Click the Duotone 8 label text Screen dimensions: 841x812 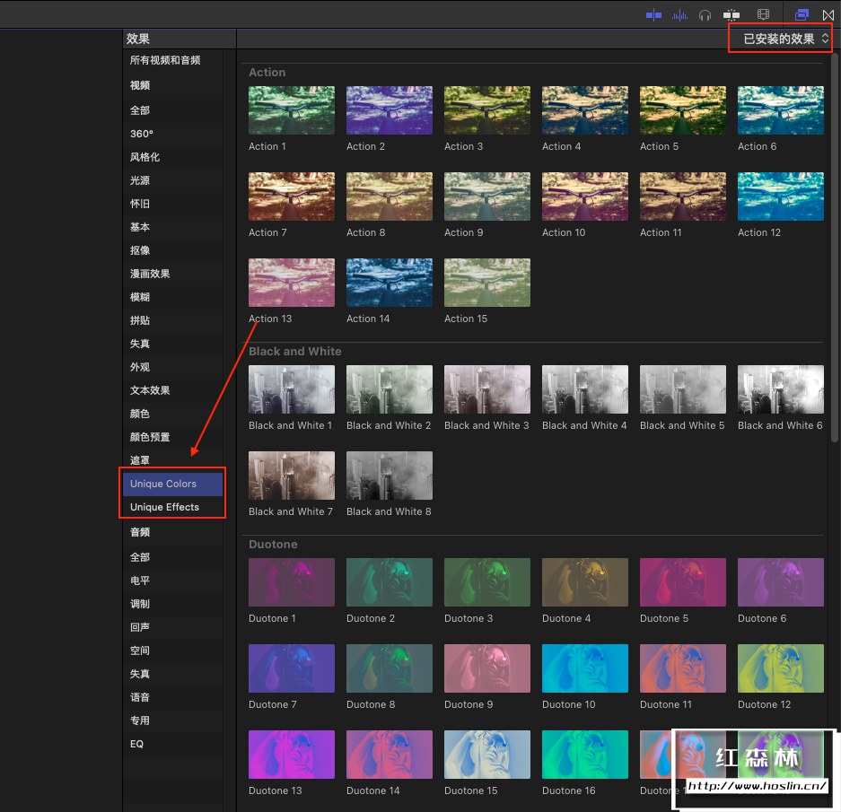point(371,704)
